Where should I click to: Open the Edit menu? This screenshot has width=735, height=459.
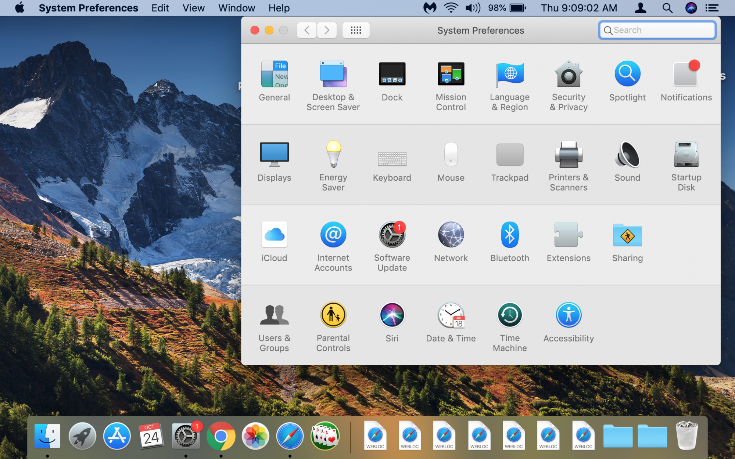[160, 8]
